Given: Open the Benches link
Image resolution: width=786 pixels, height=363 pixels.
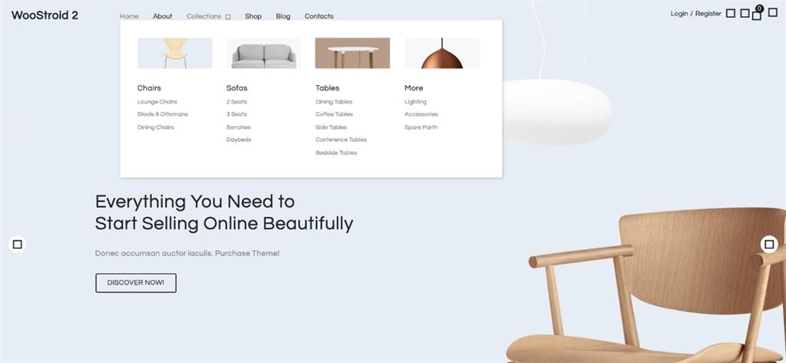Looking at the screenshot, I should tap(239, 127).
